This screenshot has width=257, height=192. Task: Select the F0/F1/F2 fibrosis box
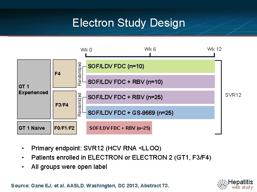pyautogui.click(x=65, y=128)
